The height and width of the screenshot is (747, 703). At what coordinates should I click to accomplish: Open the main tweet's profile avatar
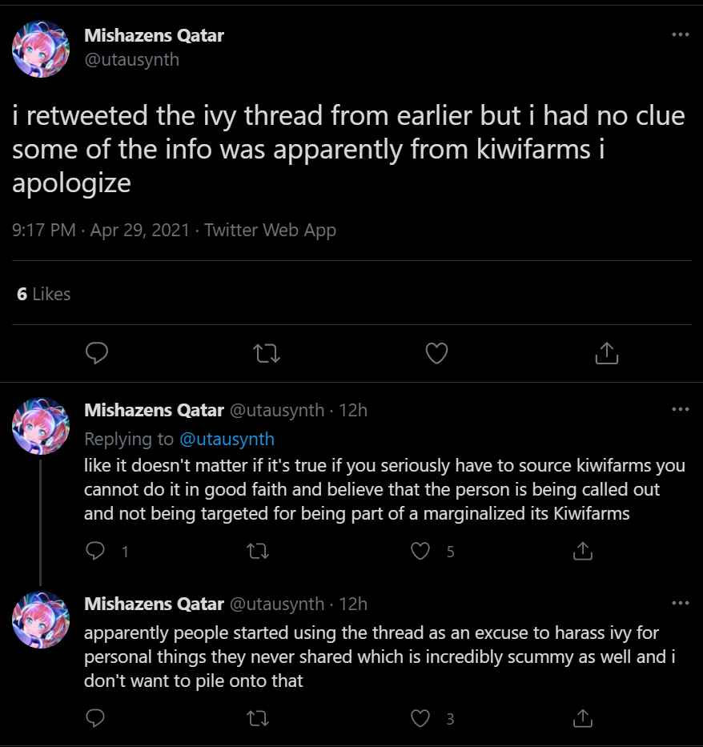pyautogui.click(x=41, y=49)
